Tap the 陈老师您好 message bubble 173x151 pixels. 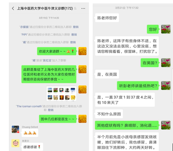(107, 18)
